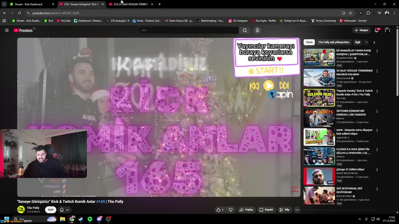Show hidden system tray icons
The width and height of the screenshot is (399, 224).
[x=359, y=219]
